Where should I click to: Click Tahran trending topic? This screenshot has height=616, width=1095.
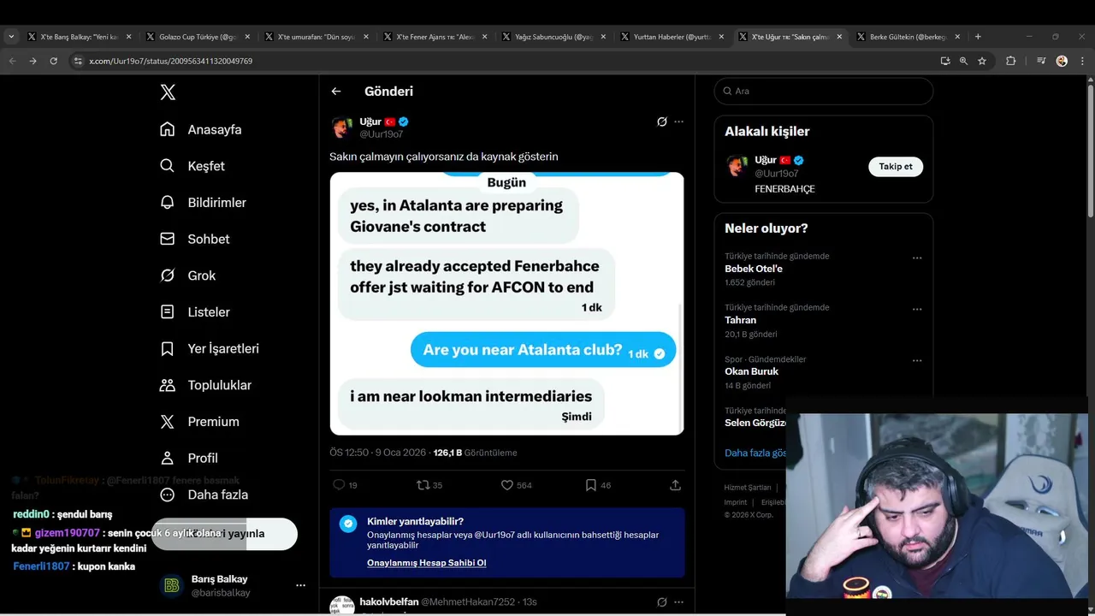[x=740, y=320]
